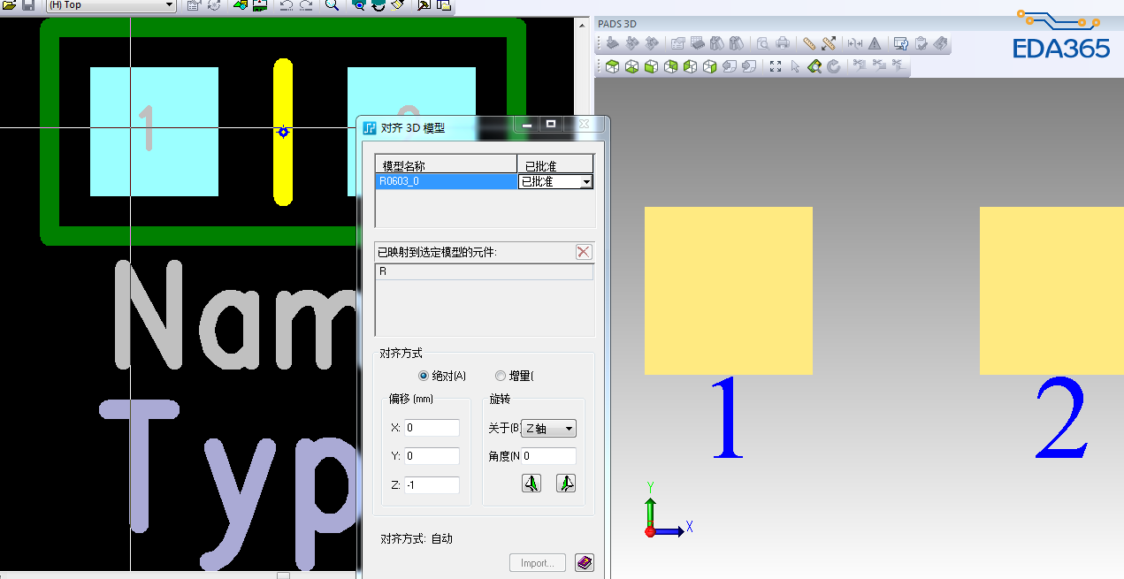Click the print preview icon in PADS 3D
1124x579 pixels.
[764, 42]
